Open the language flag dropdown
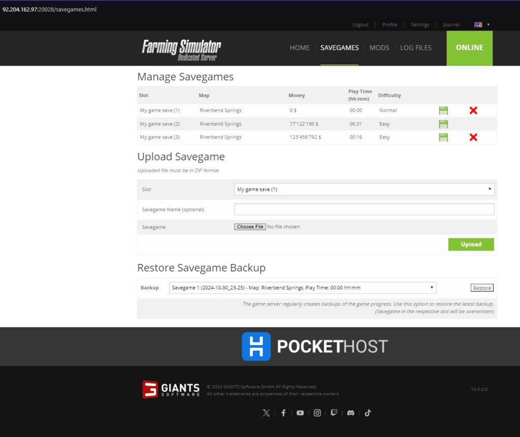The image size is (520, 437). coord(481,24)
